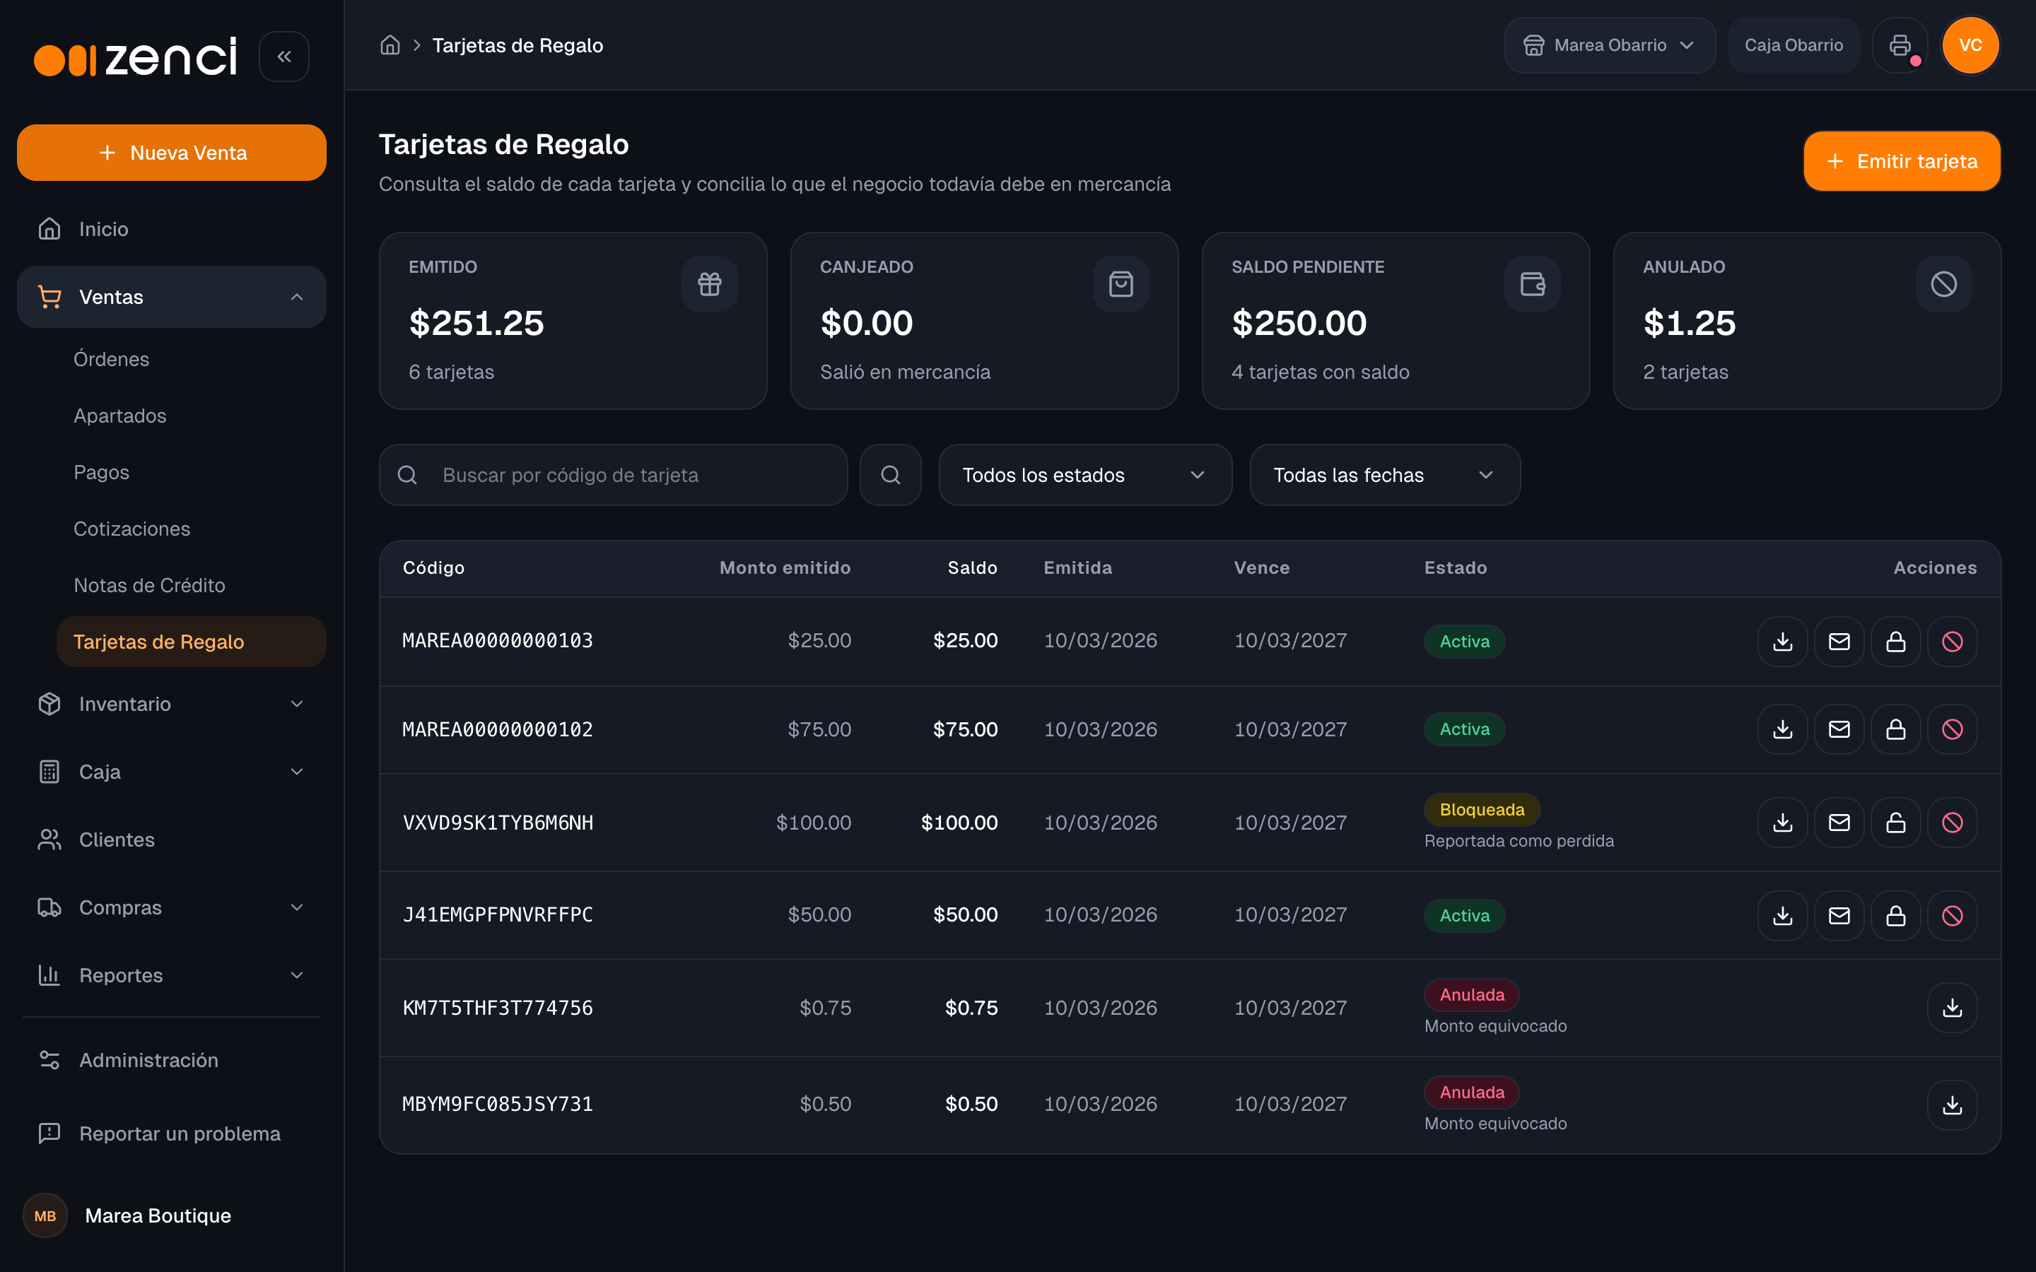Download voided card KM7T5THF3T774756
This screenshot has height=1272, width=2036.
point(1952,1008)
